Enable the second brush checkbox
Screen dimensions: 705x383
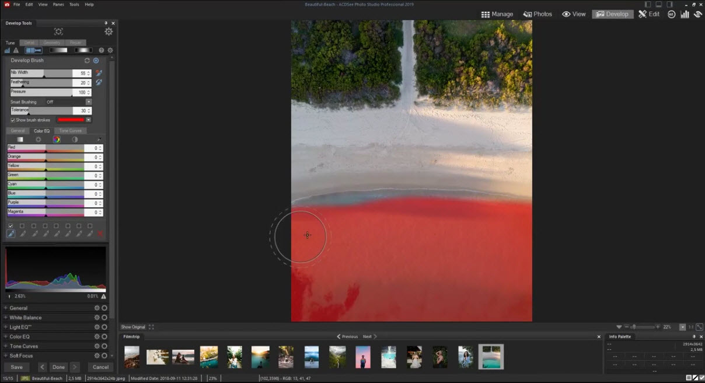pyautogui.click(x=22, y=226)
